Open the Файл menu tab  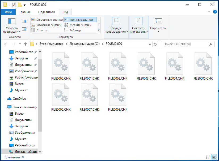tap(8, 12)
